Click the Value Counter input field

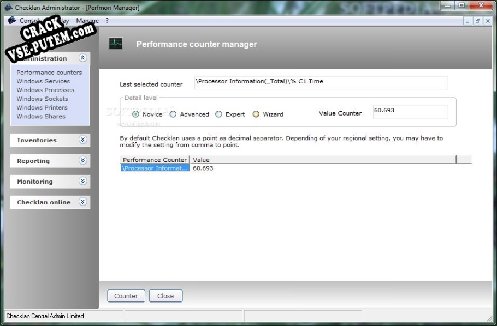[x=410, y=112]
